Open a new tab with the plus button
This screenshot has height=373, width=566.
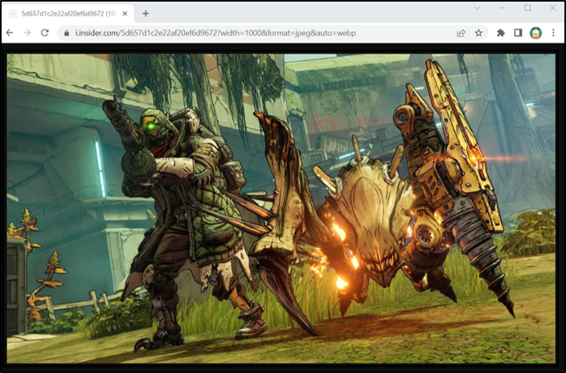point(146,14)
